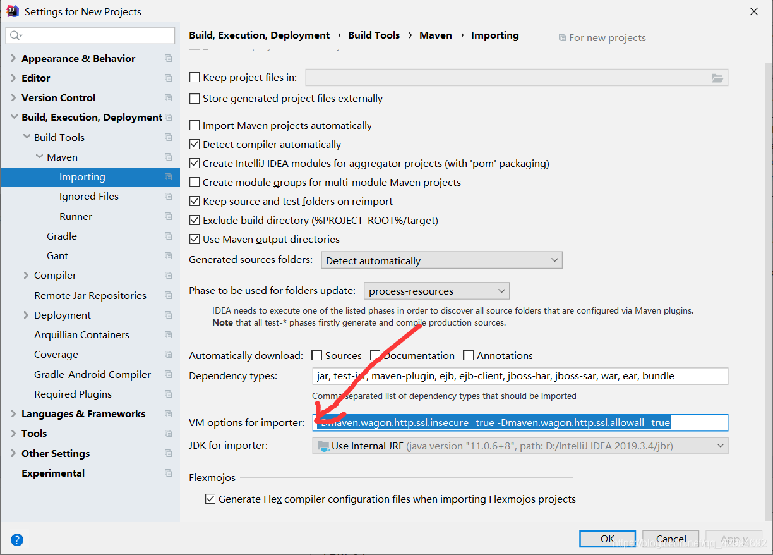Select Gradle settings page

point(62,236)
